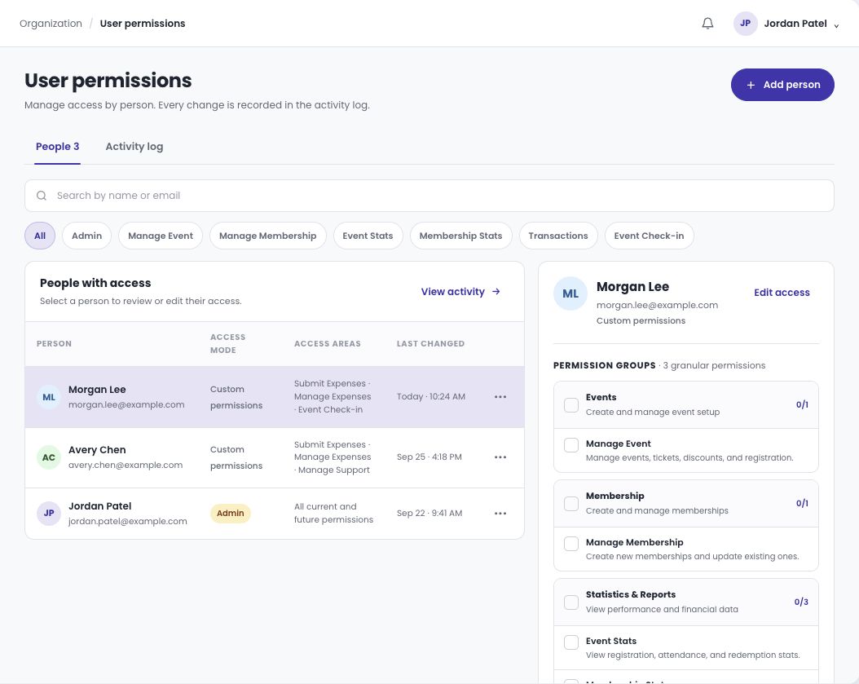Click the Statistics & Reports 0/3 counter

(801, 602)
